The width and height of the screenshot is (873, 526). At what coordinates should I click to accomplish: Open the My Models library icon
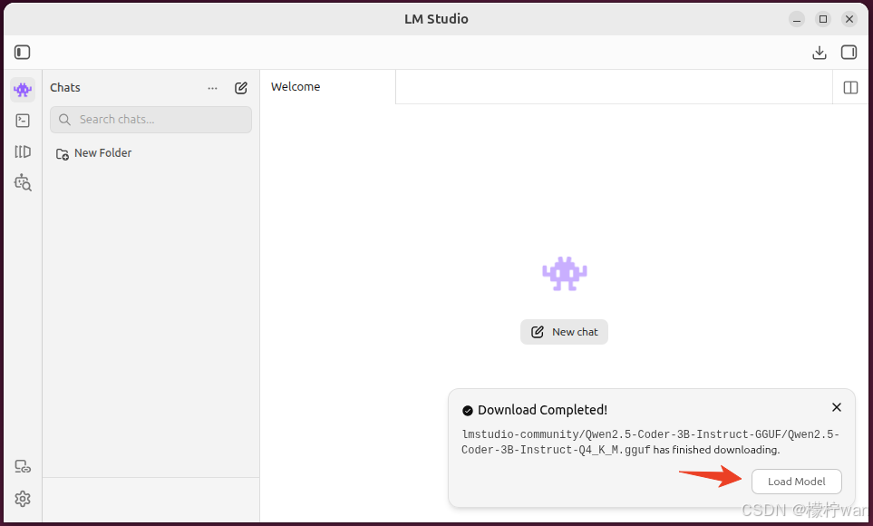pyautogui.click(x=23, y=151)
